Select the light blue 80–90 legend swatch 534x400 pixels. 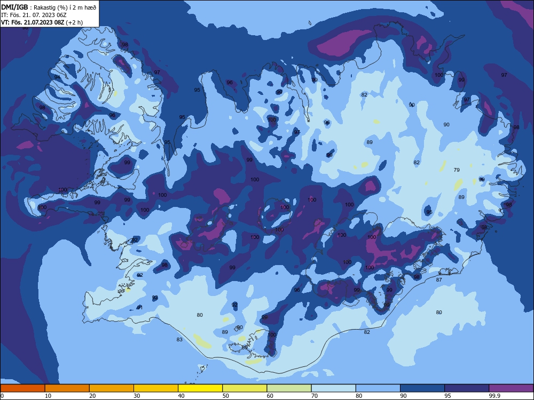point(378,388)
